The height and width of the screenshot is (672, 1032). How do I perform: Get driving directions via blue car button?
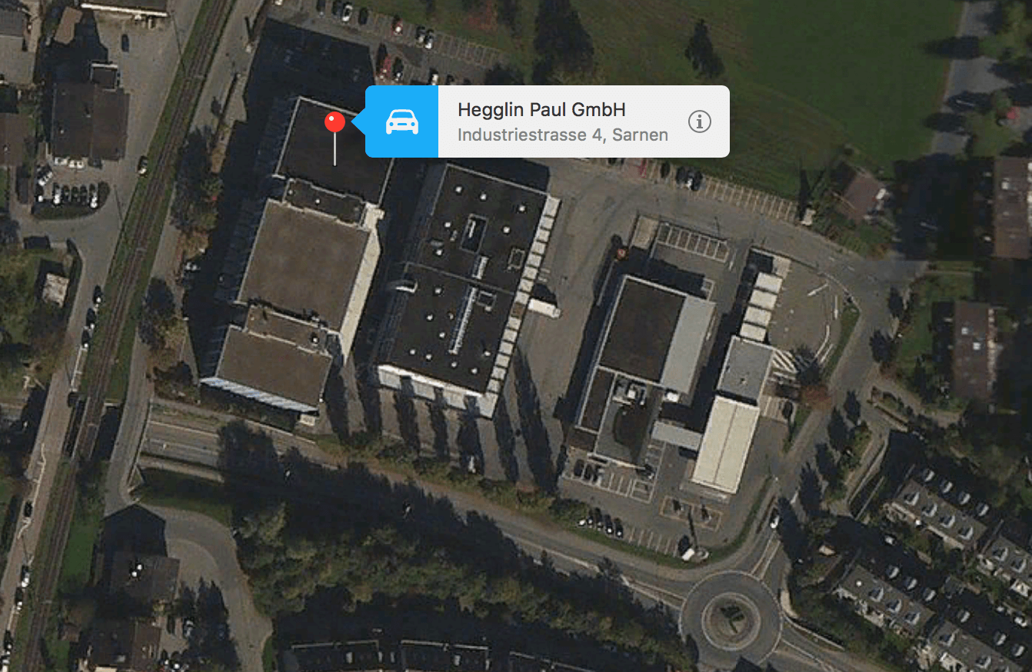(401, 121)
